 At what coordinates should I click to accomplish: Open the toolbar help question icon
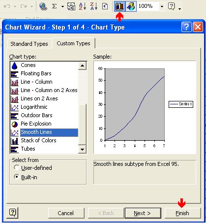click(x=172, y=6)
